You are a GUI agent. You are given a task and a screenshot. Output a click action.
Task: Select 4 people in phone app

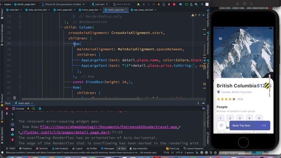[x=249, y=118]
